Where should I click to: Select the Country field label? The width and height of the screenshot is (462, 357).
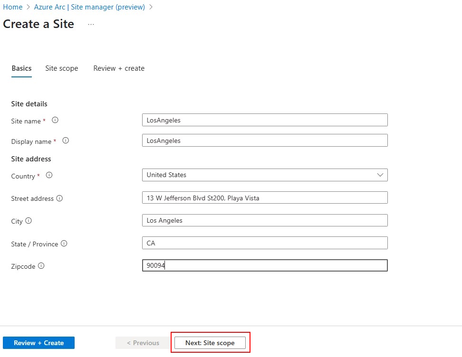click(23, 176)
